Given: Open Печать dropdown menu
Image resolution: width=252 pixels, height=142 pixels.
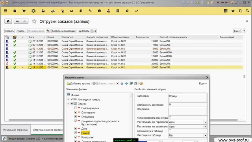Looking at the screenshot, I should click(85, 31).
